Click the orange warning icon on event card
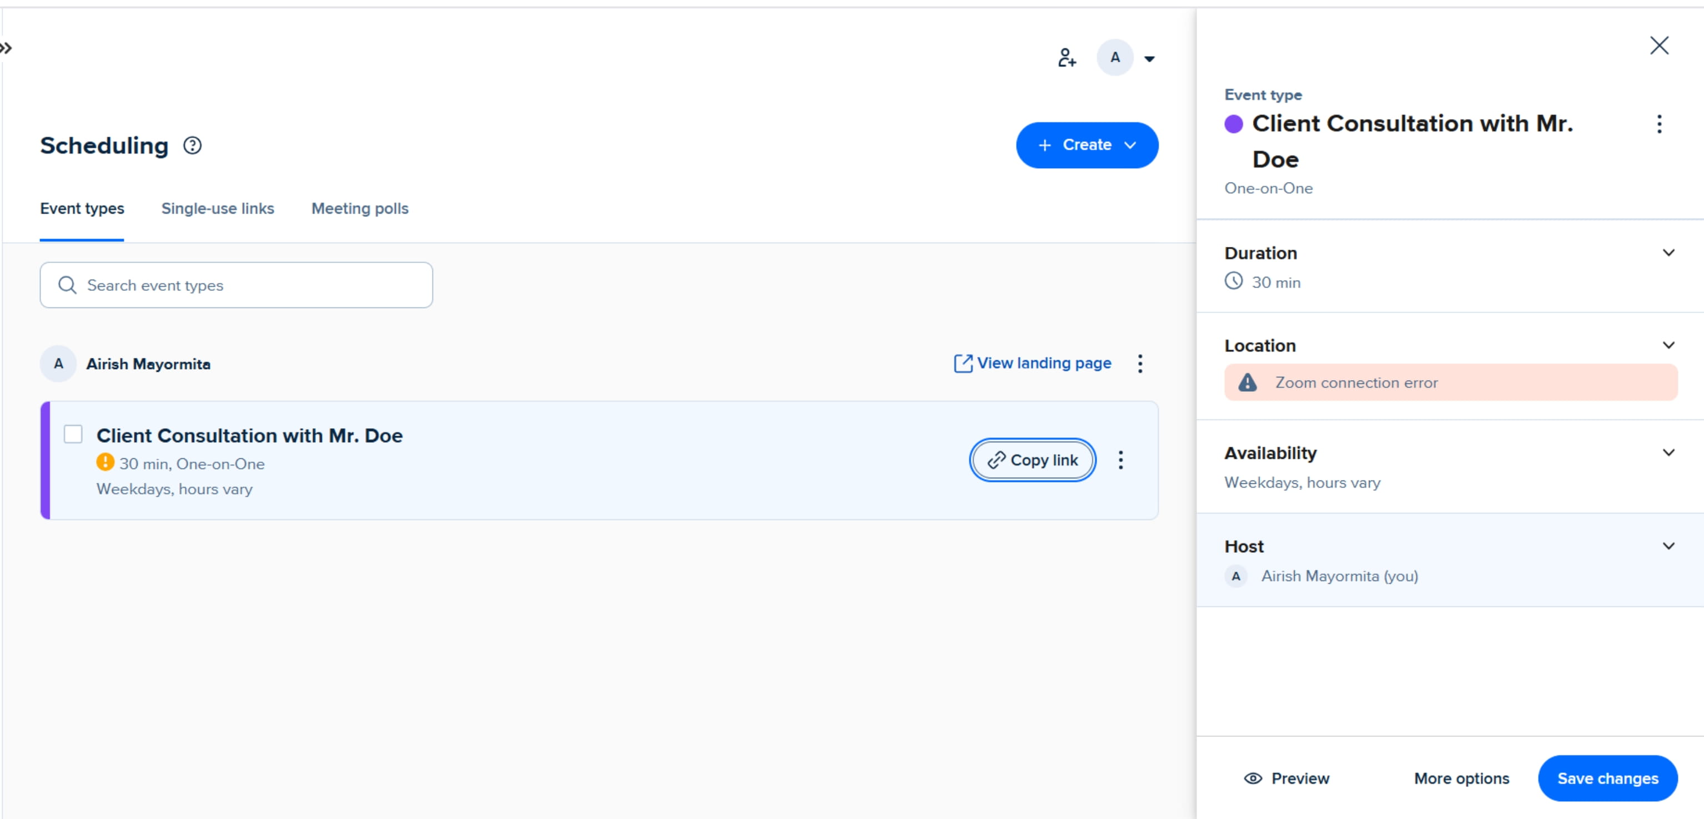 click(104, 462)
